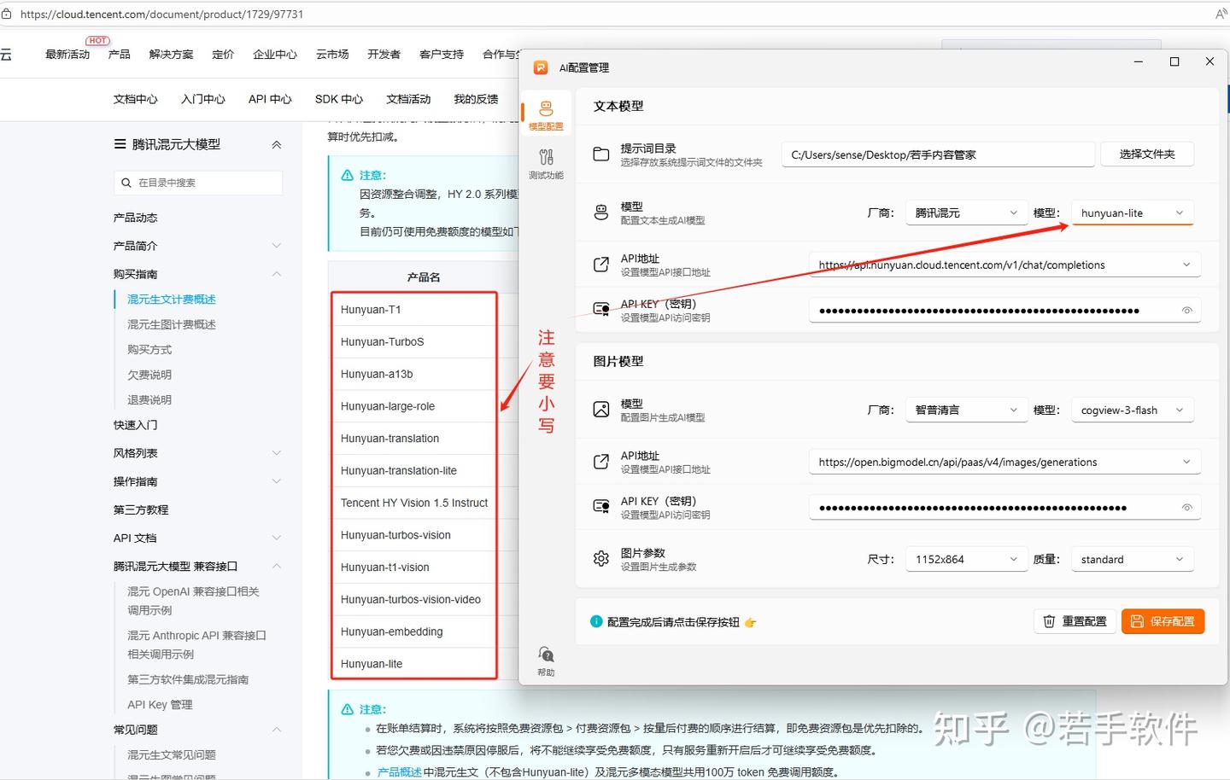Screen dimensions: 1230x780
Task: Click the text model API地址 link icon
Action: 601,265
